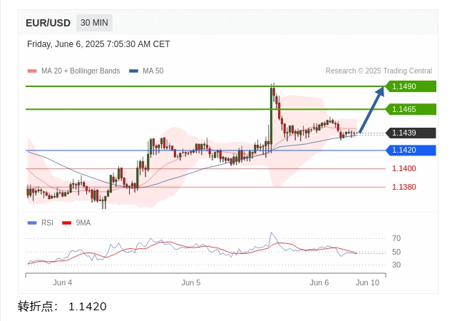This screenshot has width=457, height=321.
Task: Click the 1.1380 support level label
Action: [404, 187]
